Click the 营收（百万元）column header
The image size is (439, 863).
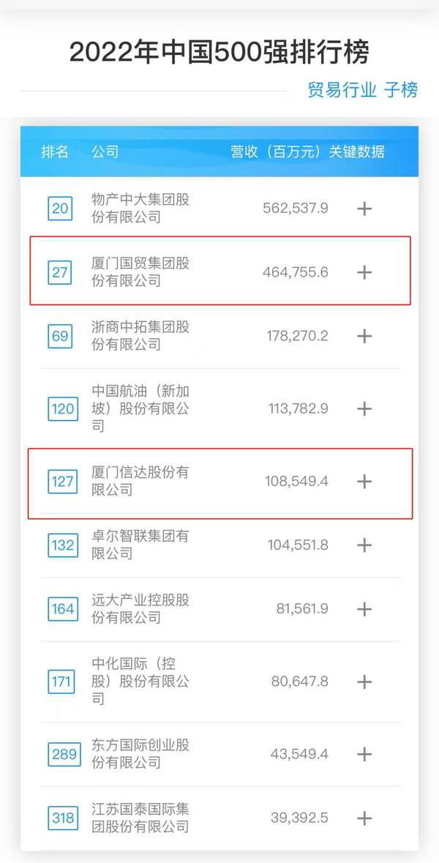click(x=277, y=152)
